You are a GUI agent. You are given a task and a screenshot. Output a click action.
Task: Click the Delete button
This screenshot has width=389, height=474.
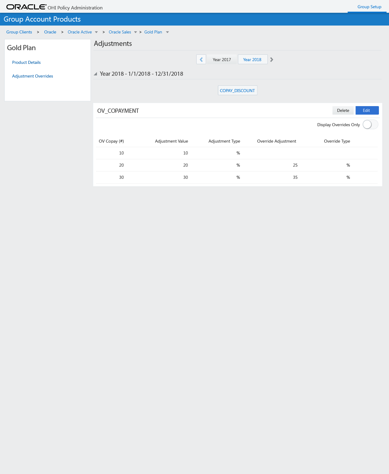[343, 110]
